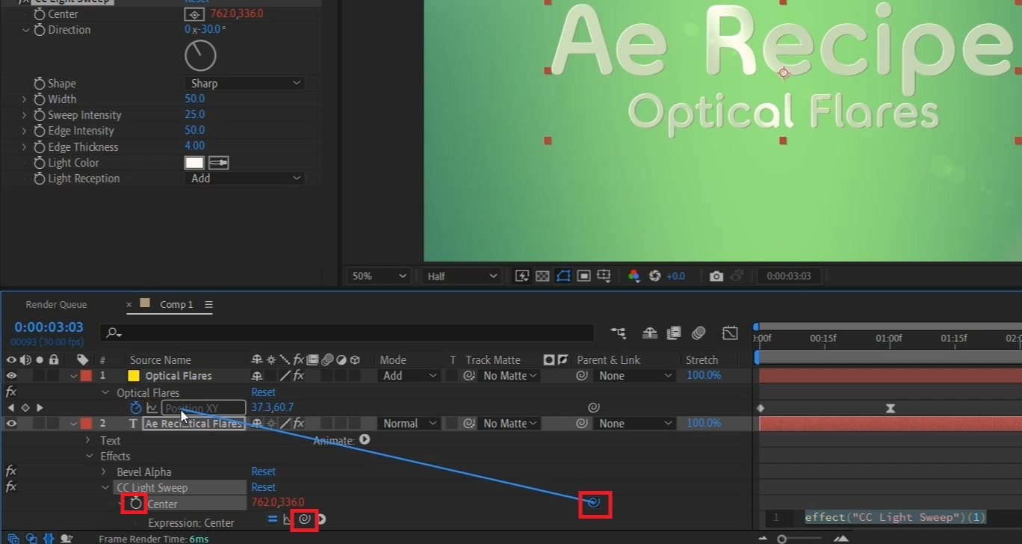Click the Center point crosshair button in Effect Controls
The height and width of the screenshot is (544, 1022).
pyautogui.click(x=193, y=14)
